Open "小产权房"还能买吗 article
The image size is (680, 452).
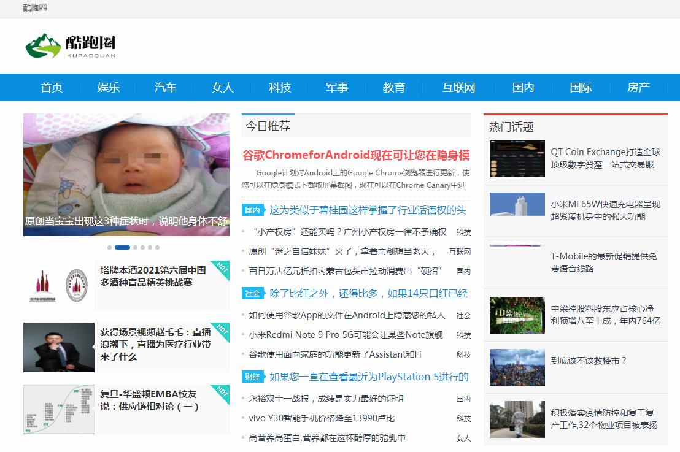pos(350,232)
